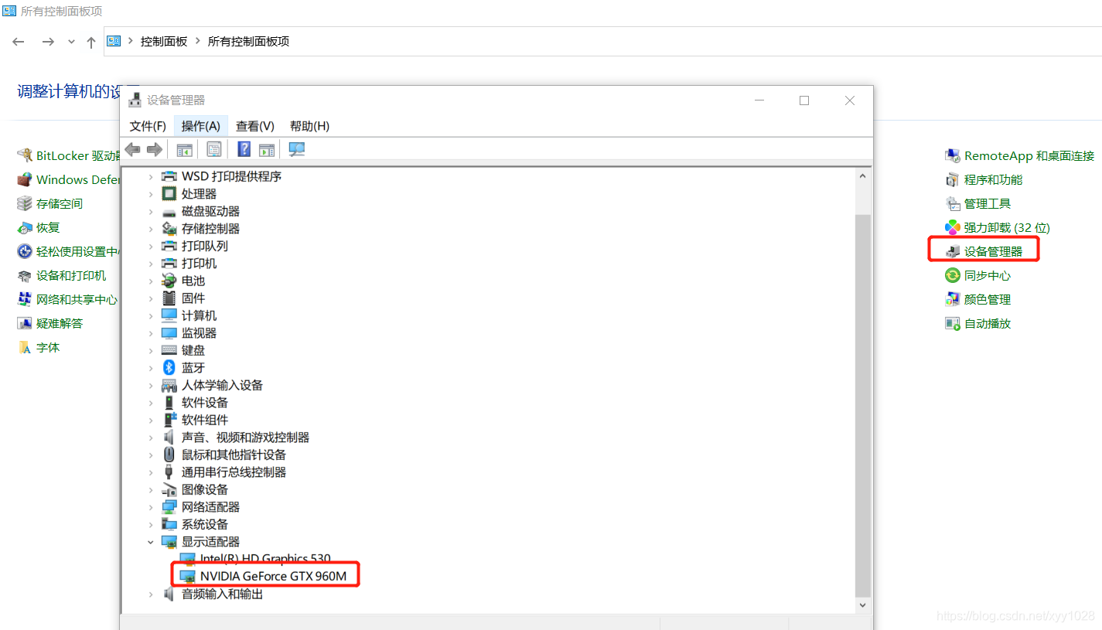Expand the 音频输入和输出 node
Screen dimensions: 1102x630
tap(151, 594)
